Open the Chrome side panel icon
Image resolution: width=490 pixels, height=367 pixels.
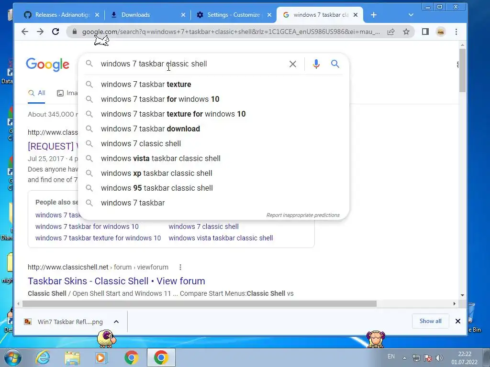click(425, 32)
